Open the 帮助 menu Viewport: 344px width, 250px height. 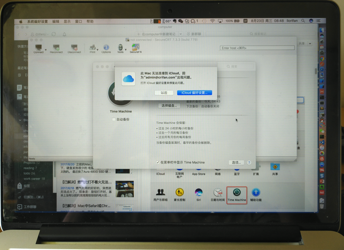(90, 21)
